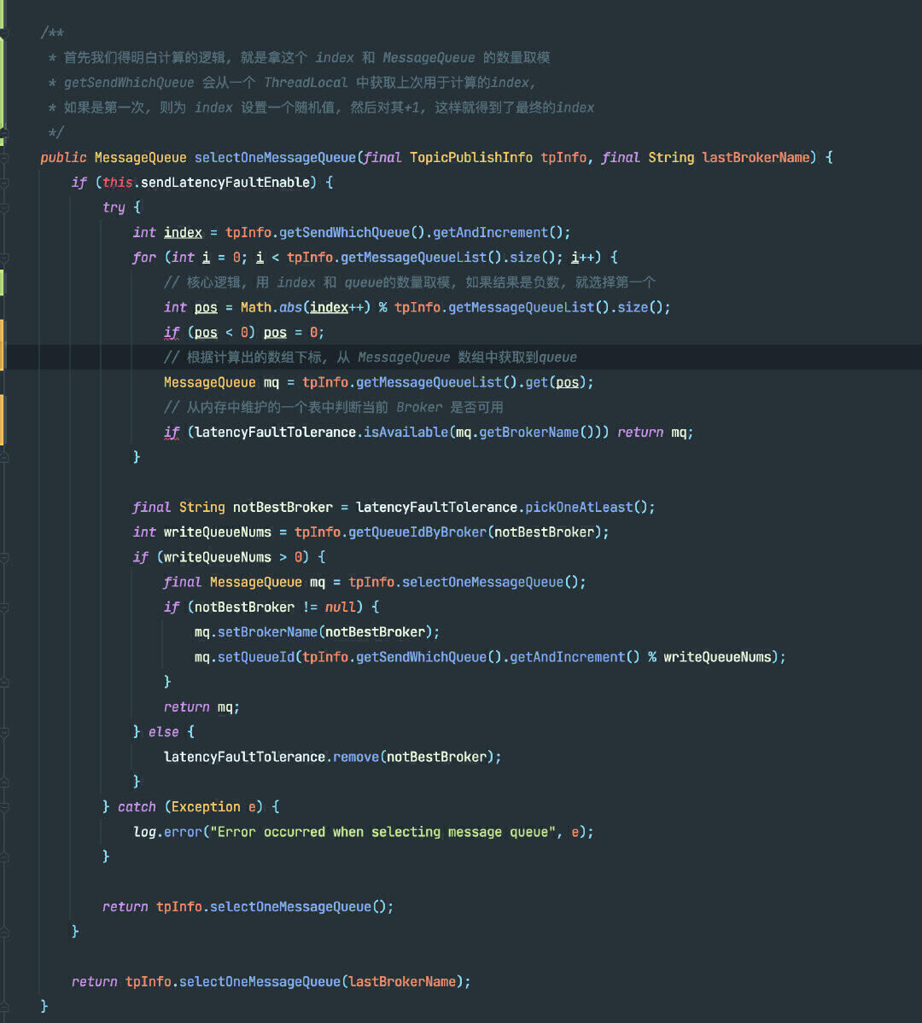Image resolution: width=922 pixels, height=1023 pixels.
Task: Click the orange change marker beside Broker comment
Action: (2, 420)
